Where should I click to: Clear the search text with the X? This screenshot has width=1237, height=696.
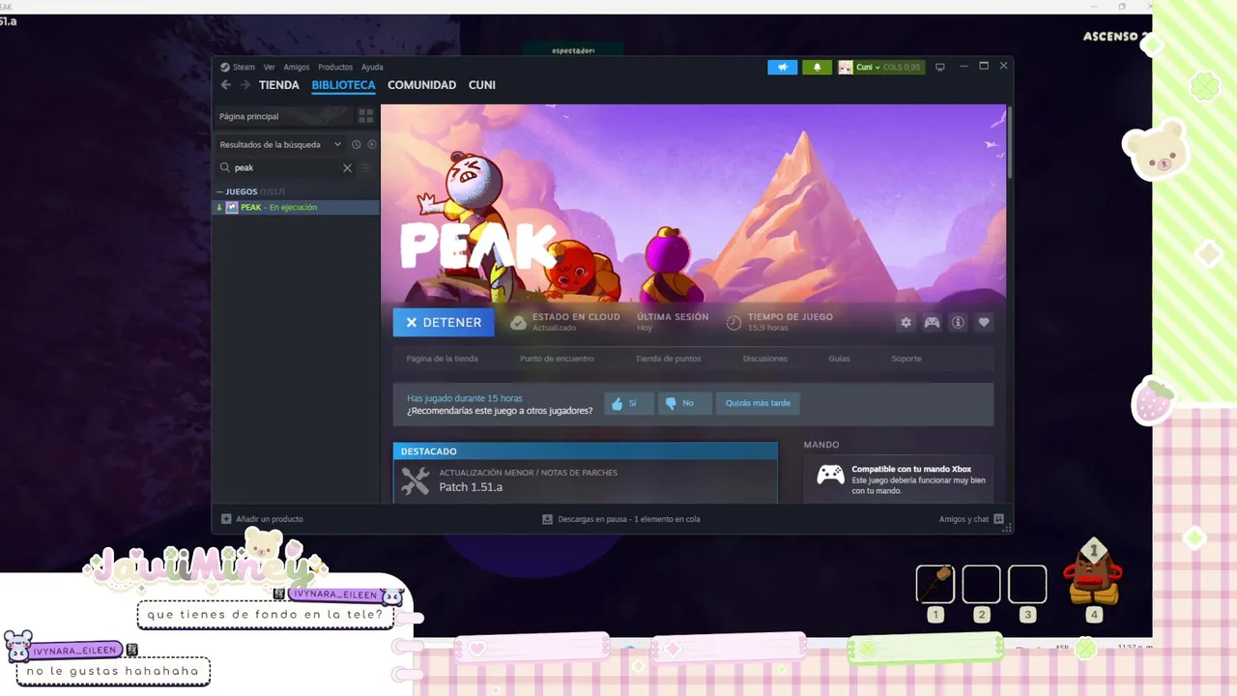tap(348, 168)
